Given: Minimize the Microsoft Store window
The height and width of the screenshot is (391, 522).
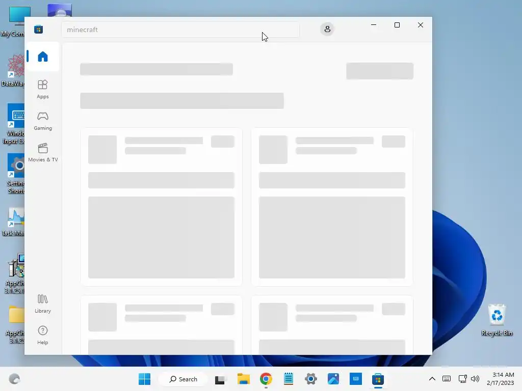Looking at the screenshot, I should click(x=374, y=25).
